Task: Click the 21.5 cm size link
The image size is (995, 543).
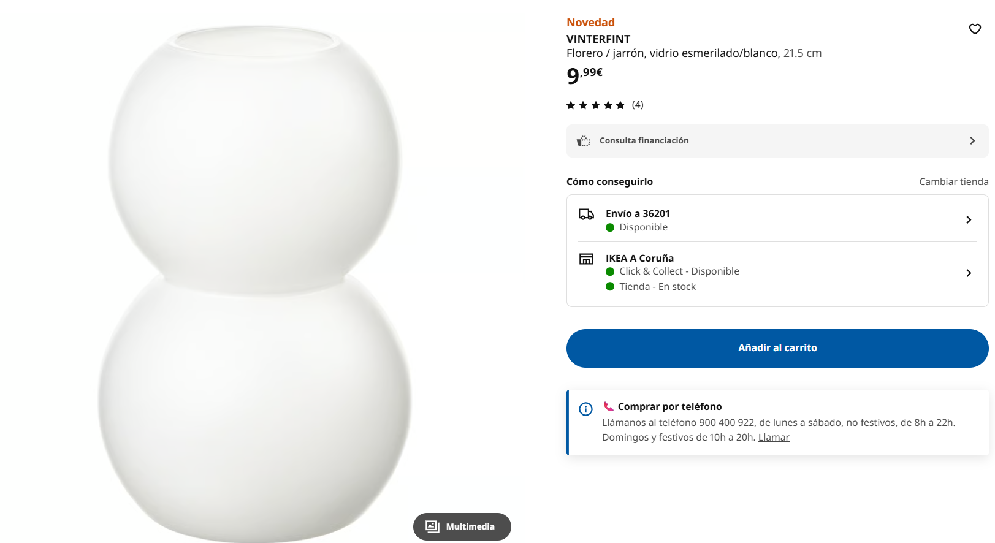Action: pyautogui.click(x=802, y=53)
